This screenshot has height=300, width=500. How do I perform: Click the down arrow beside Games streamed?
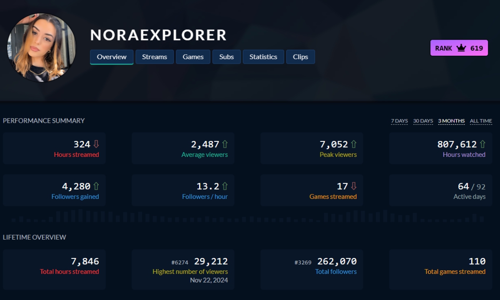tap(354, 186)
